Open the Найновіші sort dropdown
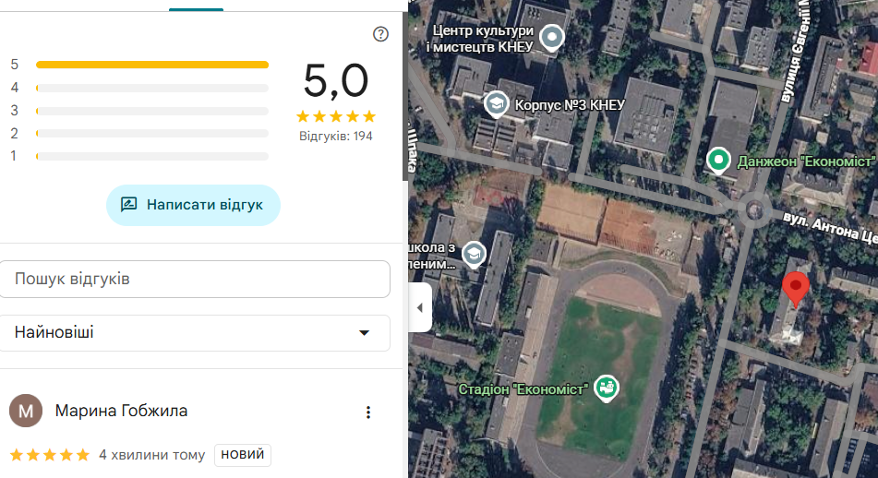This screenshot has height=478, width=878. click(x=195, y=333)
